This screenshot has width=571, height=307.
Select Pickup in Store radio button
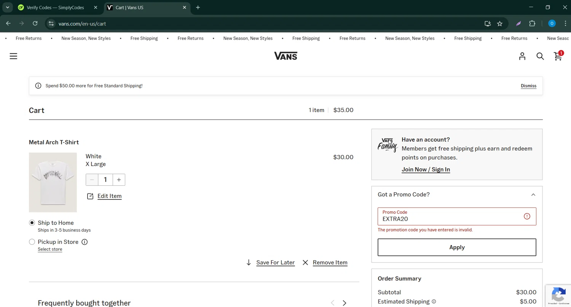pos(32,242)
